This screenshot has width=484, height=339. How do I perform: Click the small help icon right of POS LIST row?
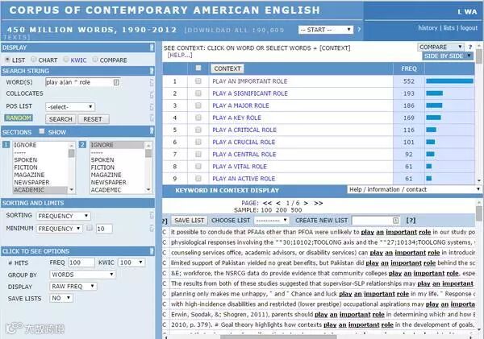click(152, 107)
